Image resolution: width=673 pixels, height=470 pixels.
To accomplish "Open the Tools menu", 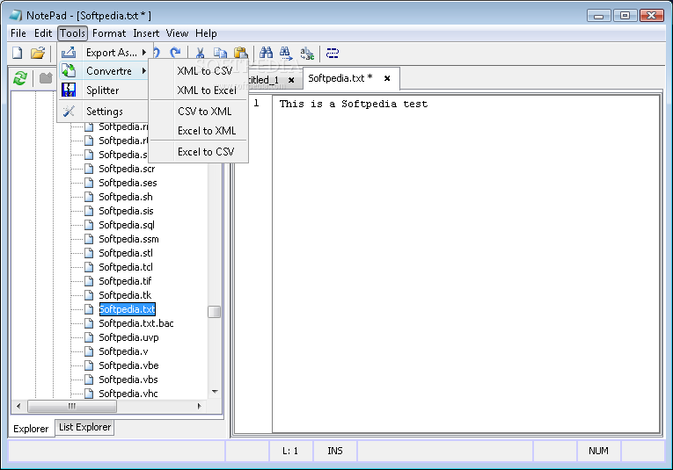I will (72, 33).
